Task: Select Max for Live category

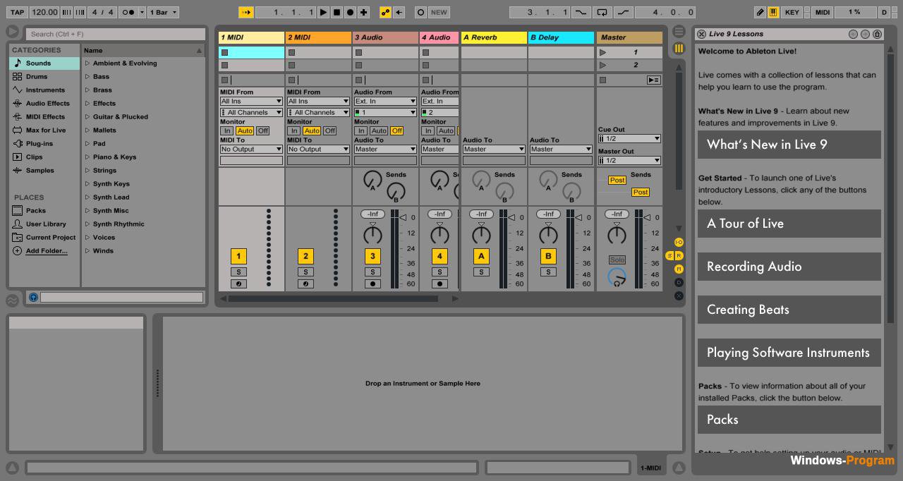Action: coord(45,130)
